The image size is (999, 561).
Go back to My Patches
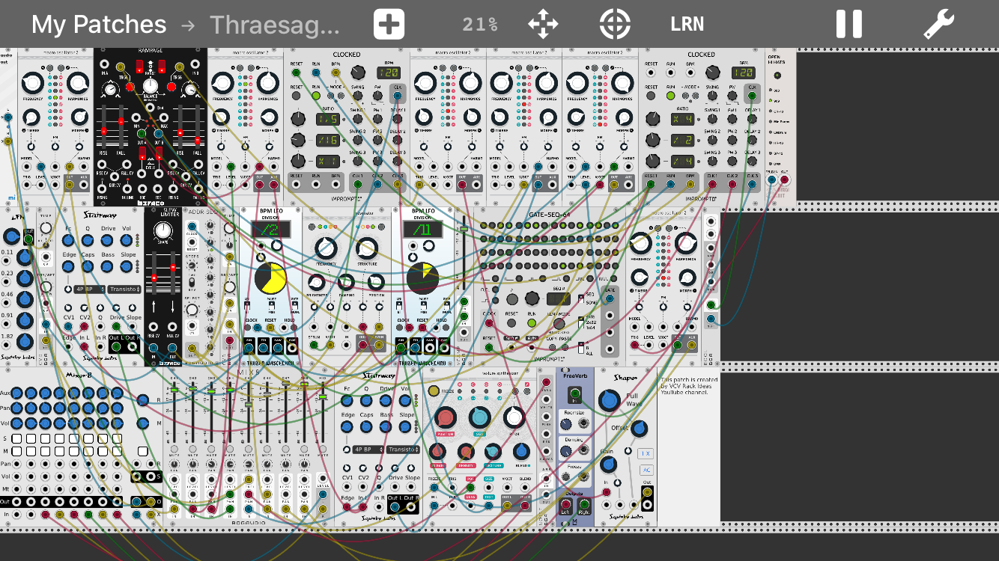98,25
